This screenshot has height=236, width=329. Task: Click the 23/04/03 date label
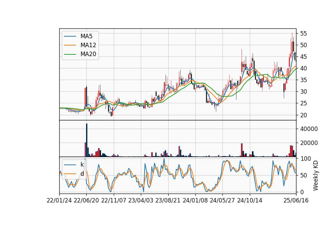pos(141,201)
